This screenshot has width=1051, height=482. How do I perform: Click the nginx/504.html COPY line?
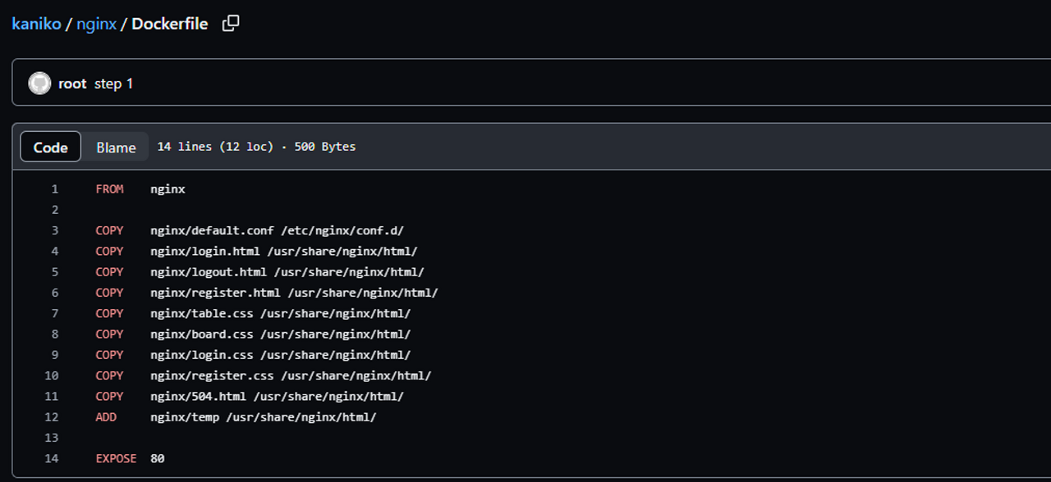pyautogui.click(x=250, y=397)
